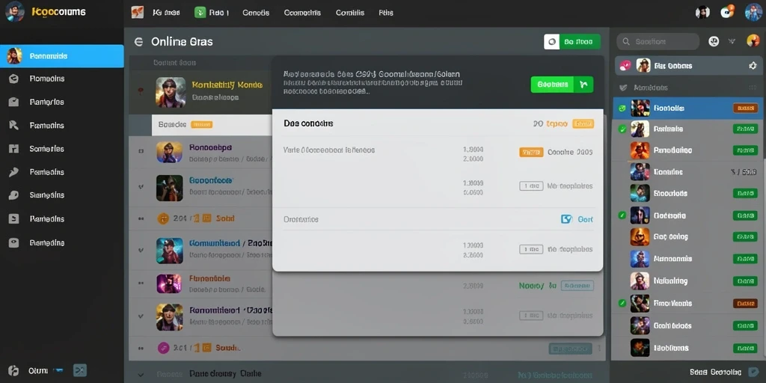The width and height of the screenshot is (766, 383).
Task: Click the grid icon next to Someries
Action: pyautogui.click(x=13, y=149)
